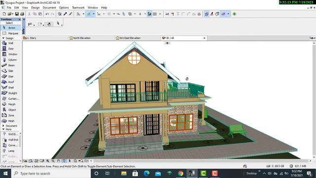Click the Teamwork green send-receive button
This screenshot has width=316, height=178.
point(234,14)
